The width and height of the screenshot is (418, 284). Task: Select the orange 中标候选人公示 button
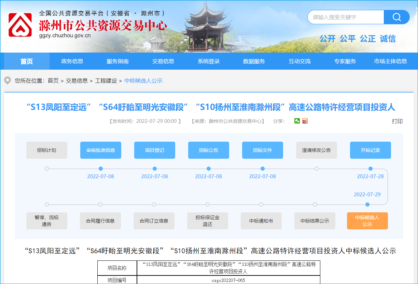click(x=367, y=221)
